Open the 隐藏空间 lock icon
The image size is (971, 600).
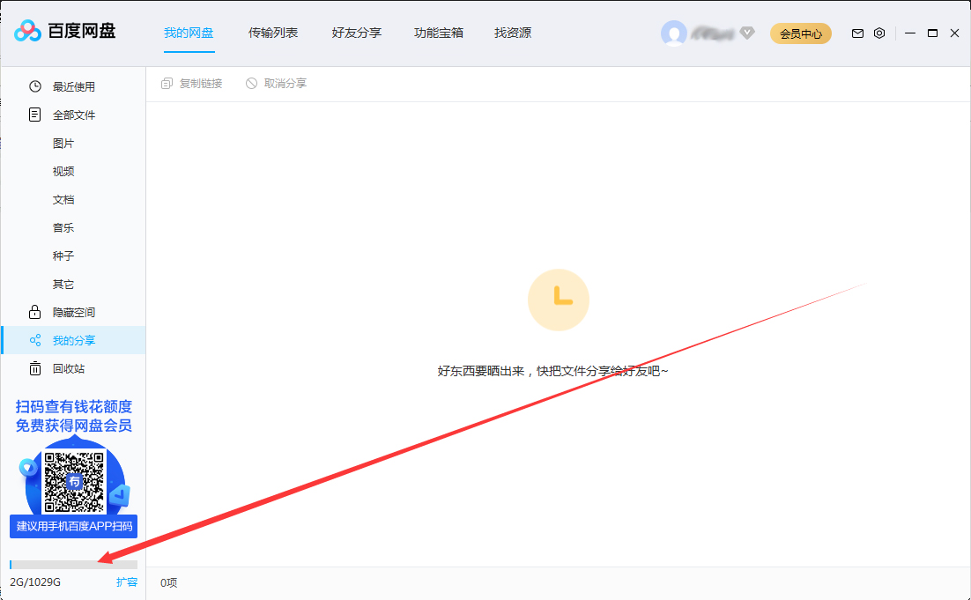click(x=34, y=311)
